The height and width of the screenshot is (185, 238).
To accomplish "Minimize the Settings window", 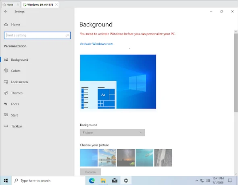I will click(211, 11).
